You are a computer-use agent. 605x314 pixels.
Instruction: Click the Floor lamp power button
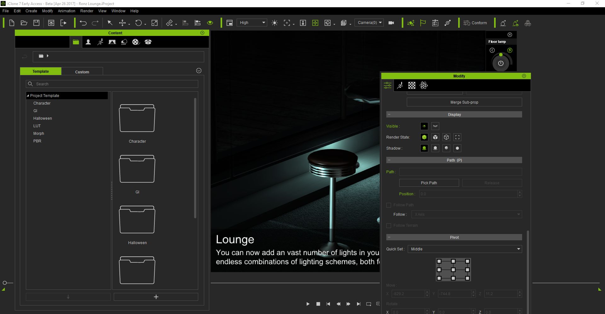501,63
